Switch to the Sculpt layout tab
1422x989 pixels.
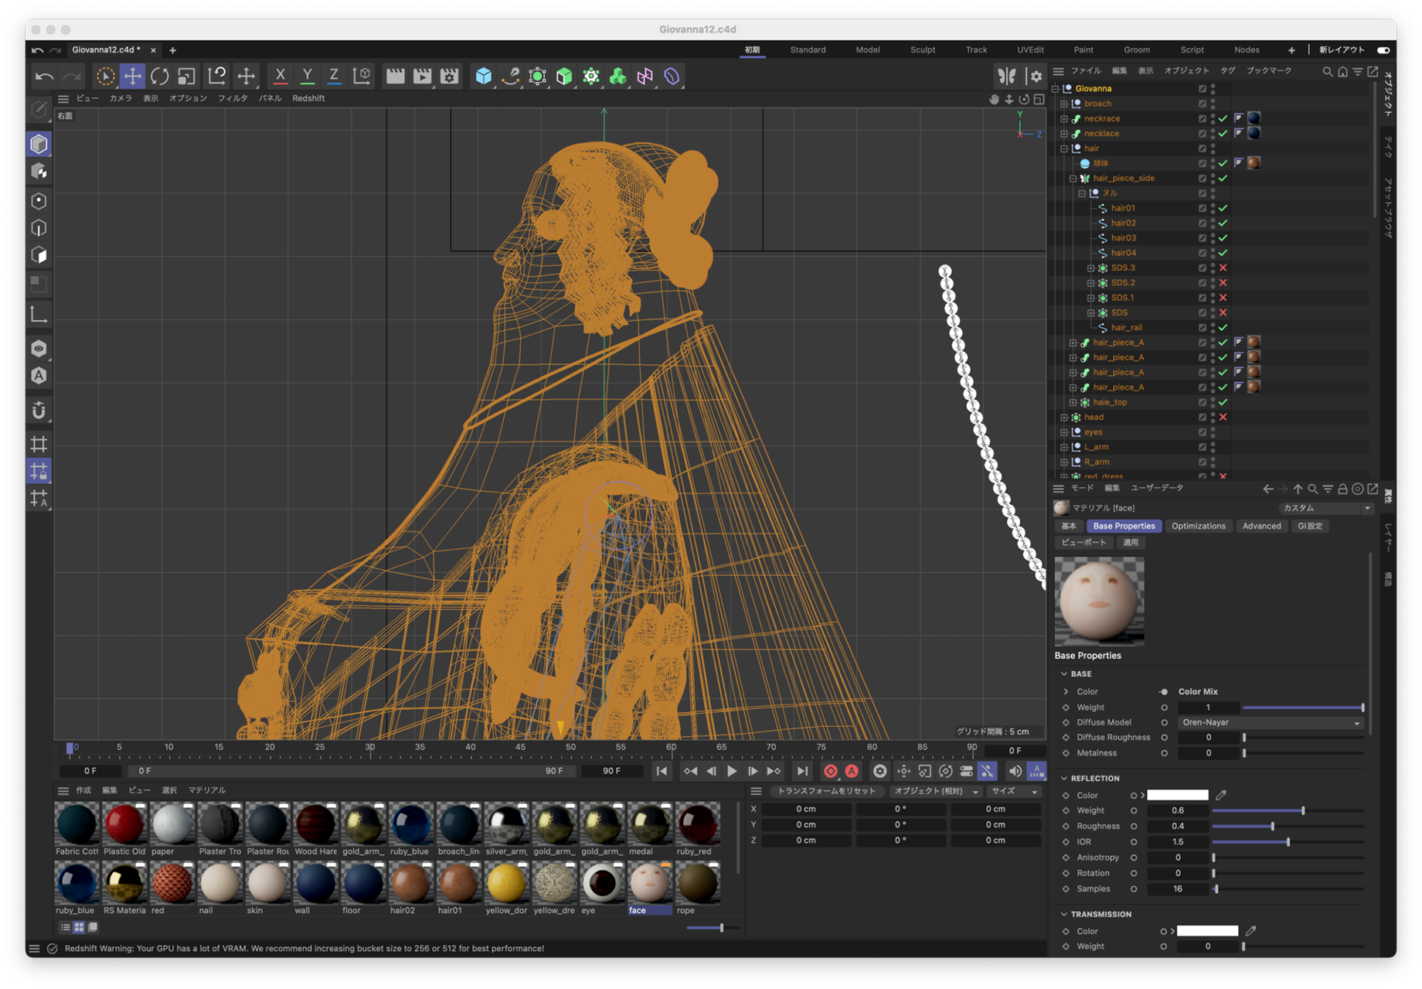(922, 49)
